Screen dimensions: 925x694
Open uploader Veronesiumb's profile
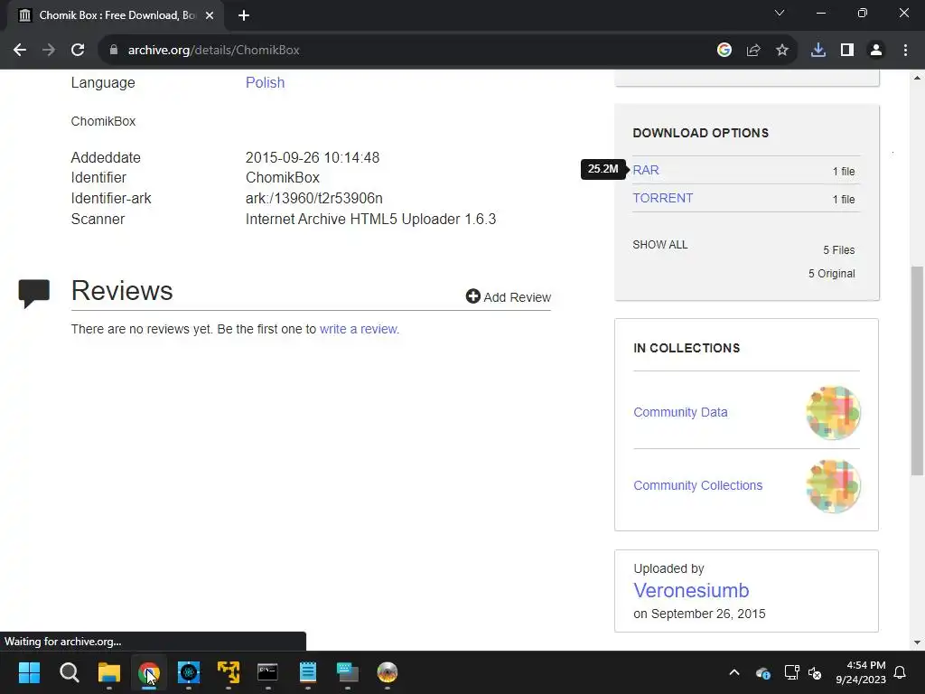click(x=691, y=590)
